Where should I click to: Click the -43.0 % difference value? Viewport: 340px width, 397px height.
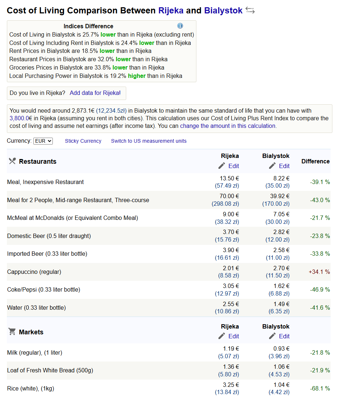pyautogui.click(x=320, y=200)
